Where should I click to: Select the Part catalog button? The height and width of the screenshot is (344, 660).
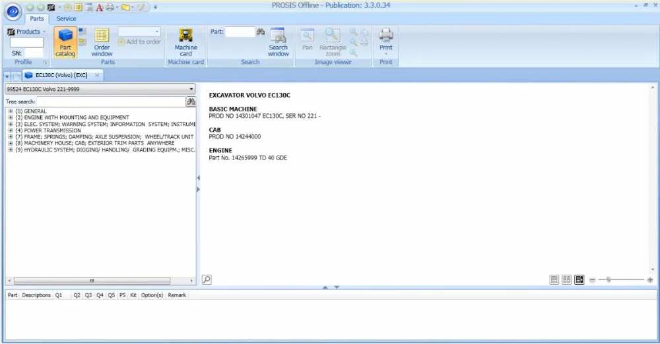coord(65,42)
